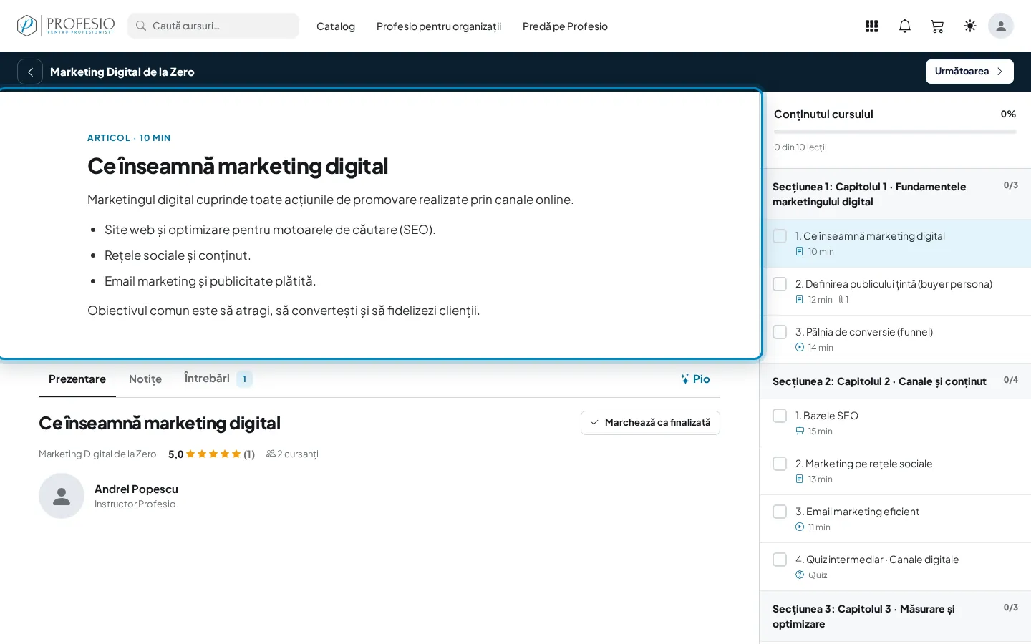Click the cursanți people icon

click(x=271, y=454)
